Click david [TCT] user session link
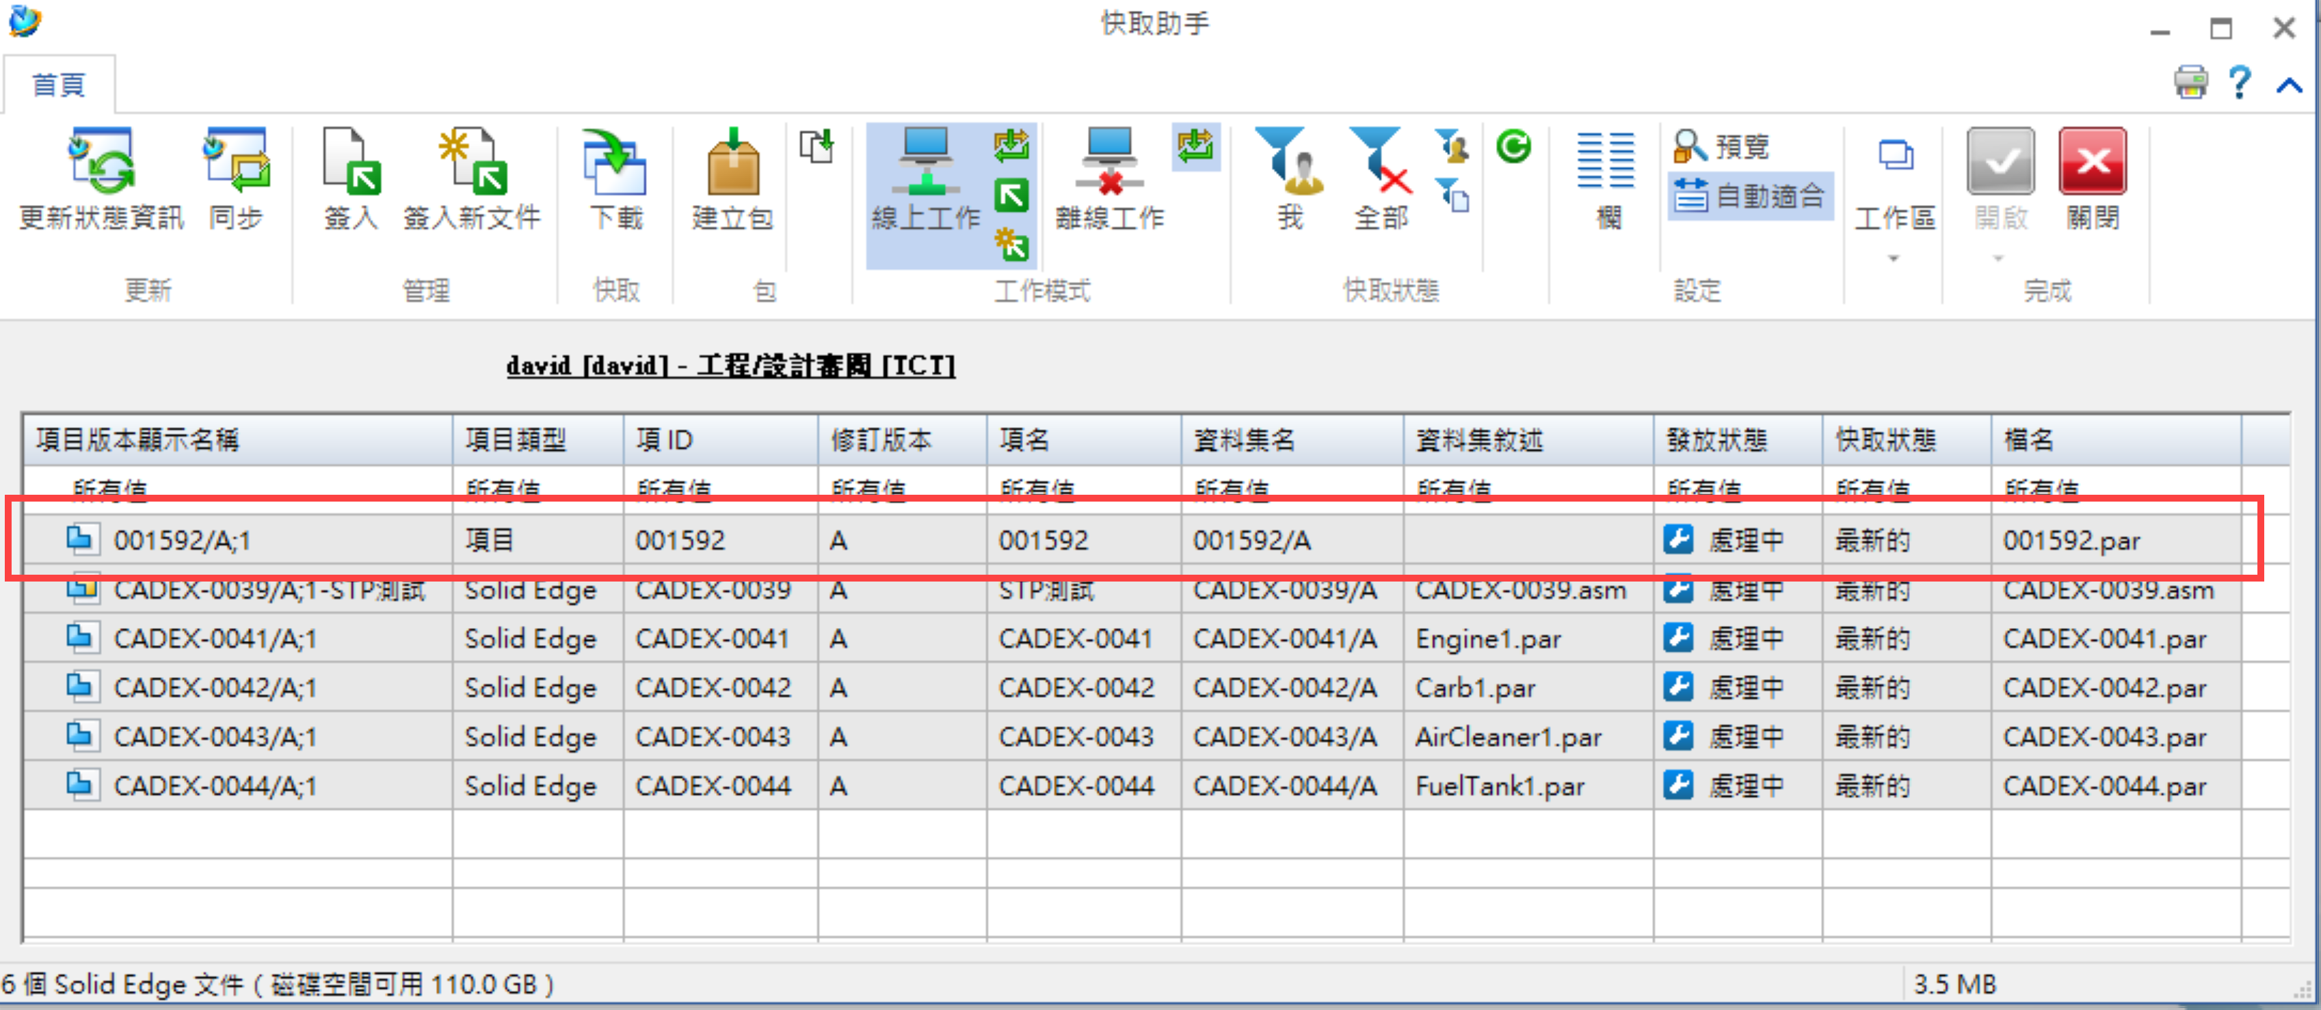Image resolution: width=2321 pixels, height=1010 pixels. 730,366
